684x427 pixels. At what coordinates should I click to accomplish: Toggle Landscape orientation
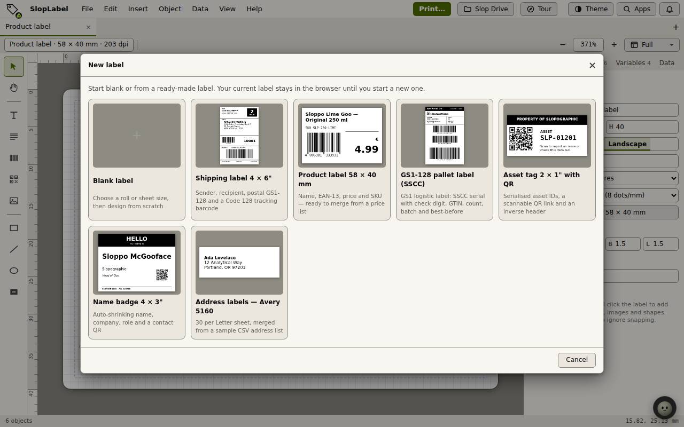tap(627, 144)
